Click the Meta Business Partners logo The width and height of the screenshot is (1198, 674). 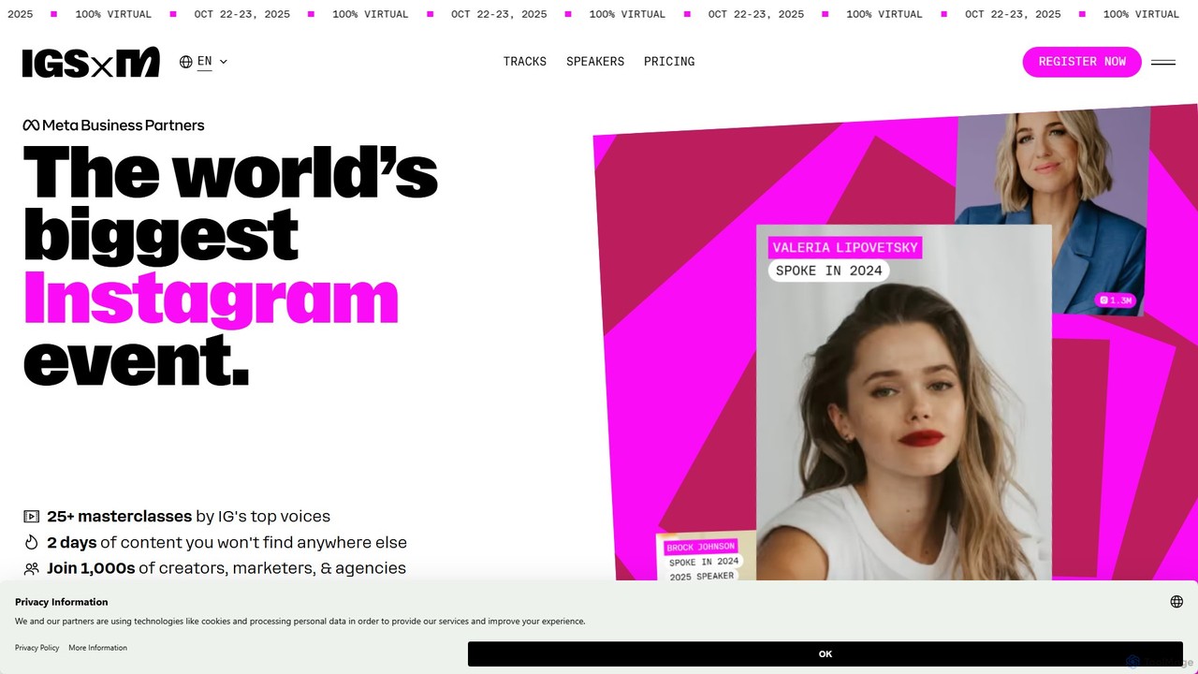click(113, 125)
